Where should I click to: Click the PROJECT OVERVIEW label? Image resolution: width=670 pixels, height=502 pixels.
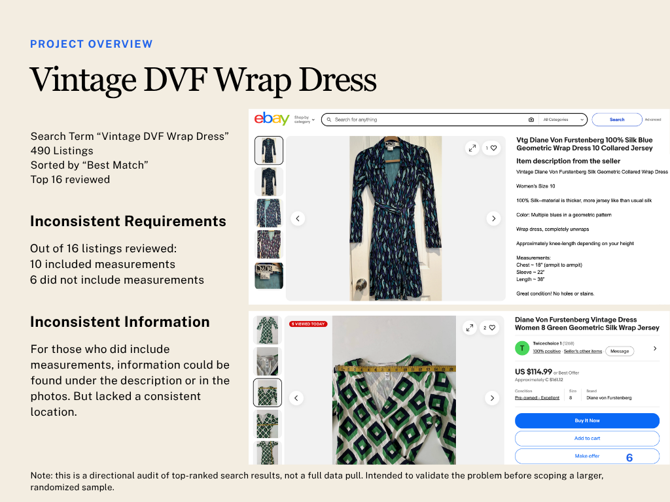[92, 44]
